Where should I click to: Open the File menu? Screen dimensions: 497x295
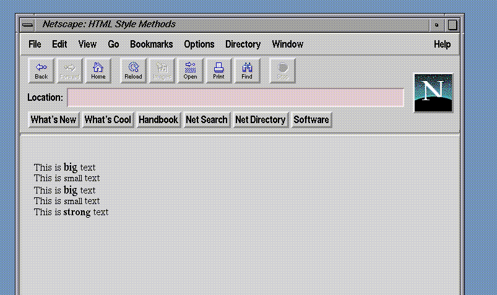pos(35,45)
